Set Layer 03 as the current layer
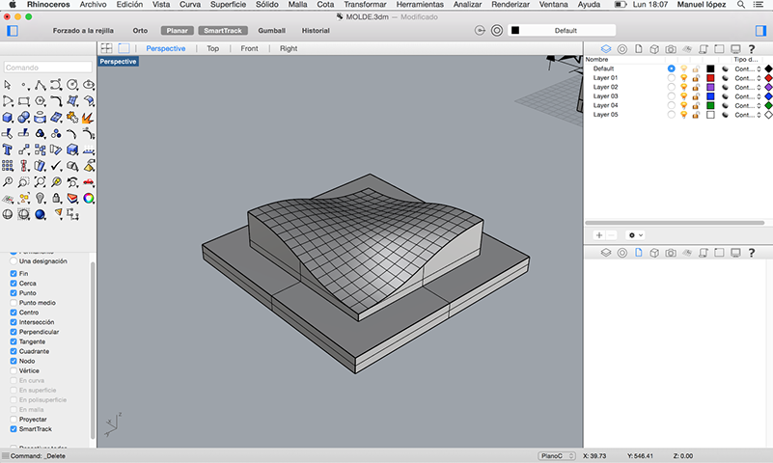This screenshot has height=463, width=773. (x=671, y=96)
